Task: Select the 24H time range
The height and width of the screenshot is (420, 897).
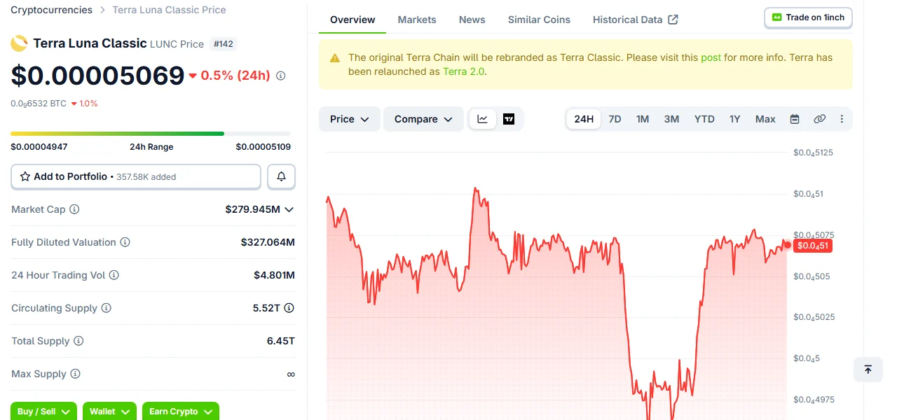Action: point(584,119)
